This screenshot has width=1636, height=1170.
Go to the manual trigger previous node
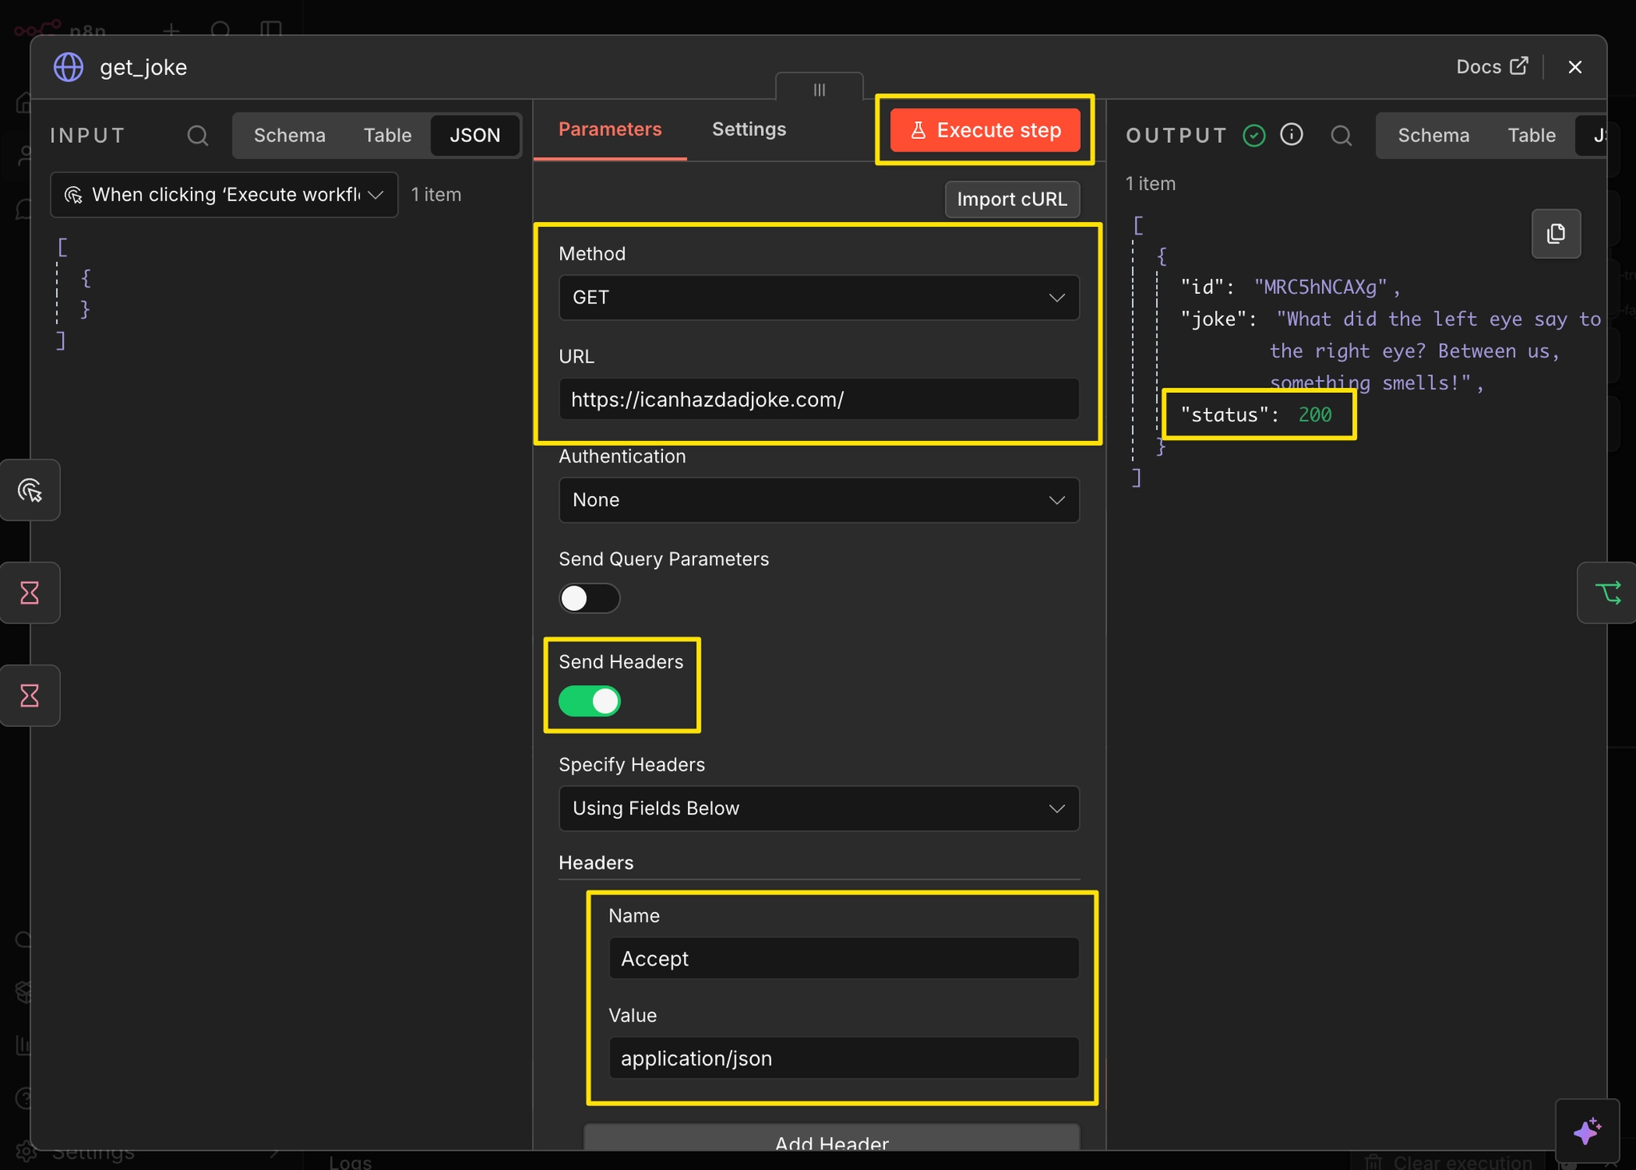coord(30,490)
